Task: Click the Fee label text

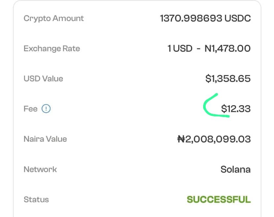Action: (x=30, y=109)
